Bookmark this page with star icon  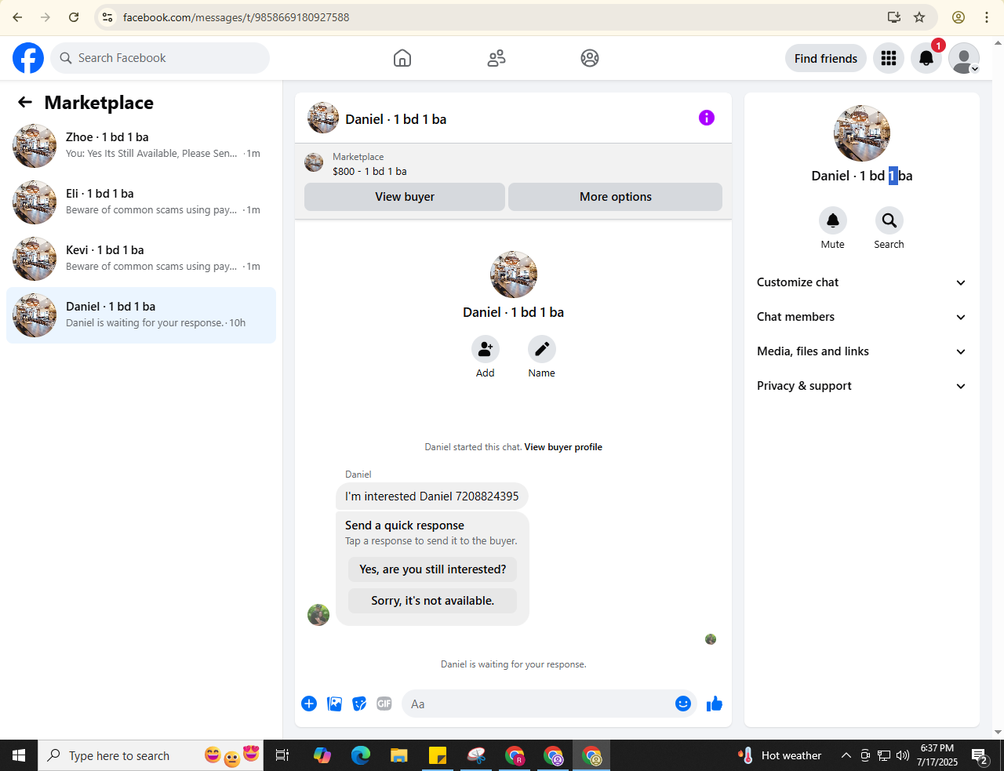coord(919,17)
